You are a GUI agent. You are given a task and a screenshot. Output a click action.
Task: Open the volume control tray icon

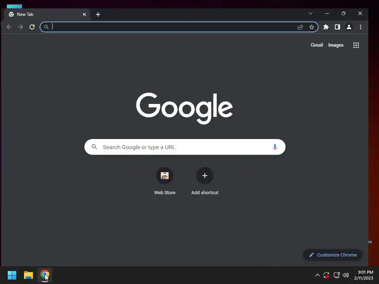click(x=346, y=275)
